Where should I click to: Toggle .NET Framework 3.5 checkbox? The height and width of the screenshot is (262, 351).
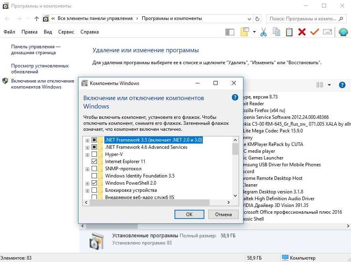point(94,140)
